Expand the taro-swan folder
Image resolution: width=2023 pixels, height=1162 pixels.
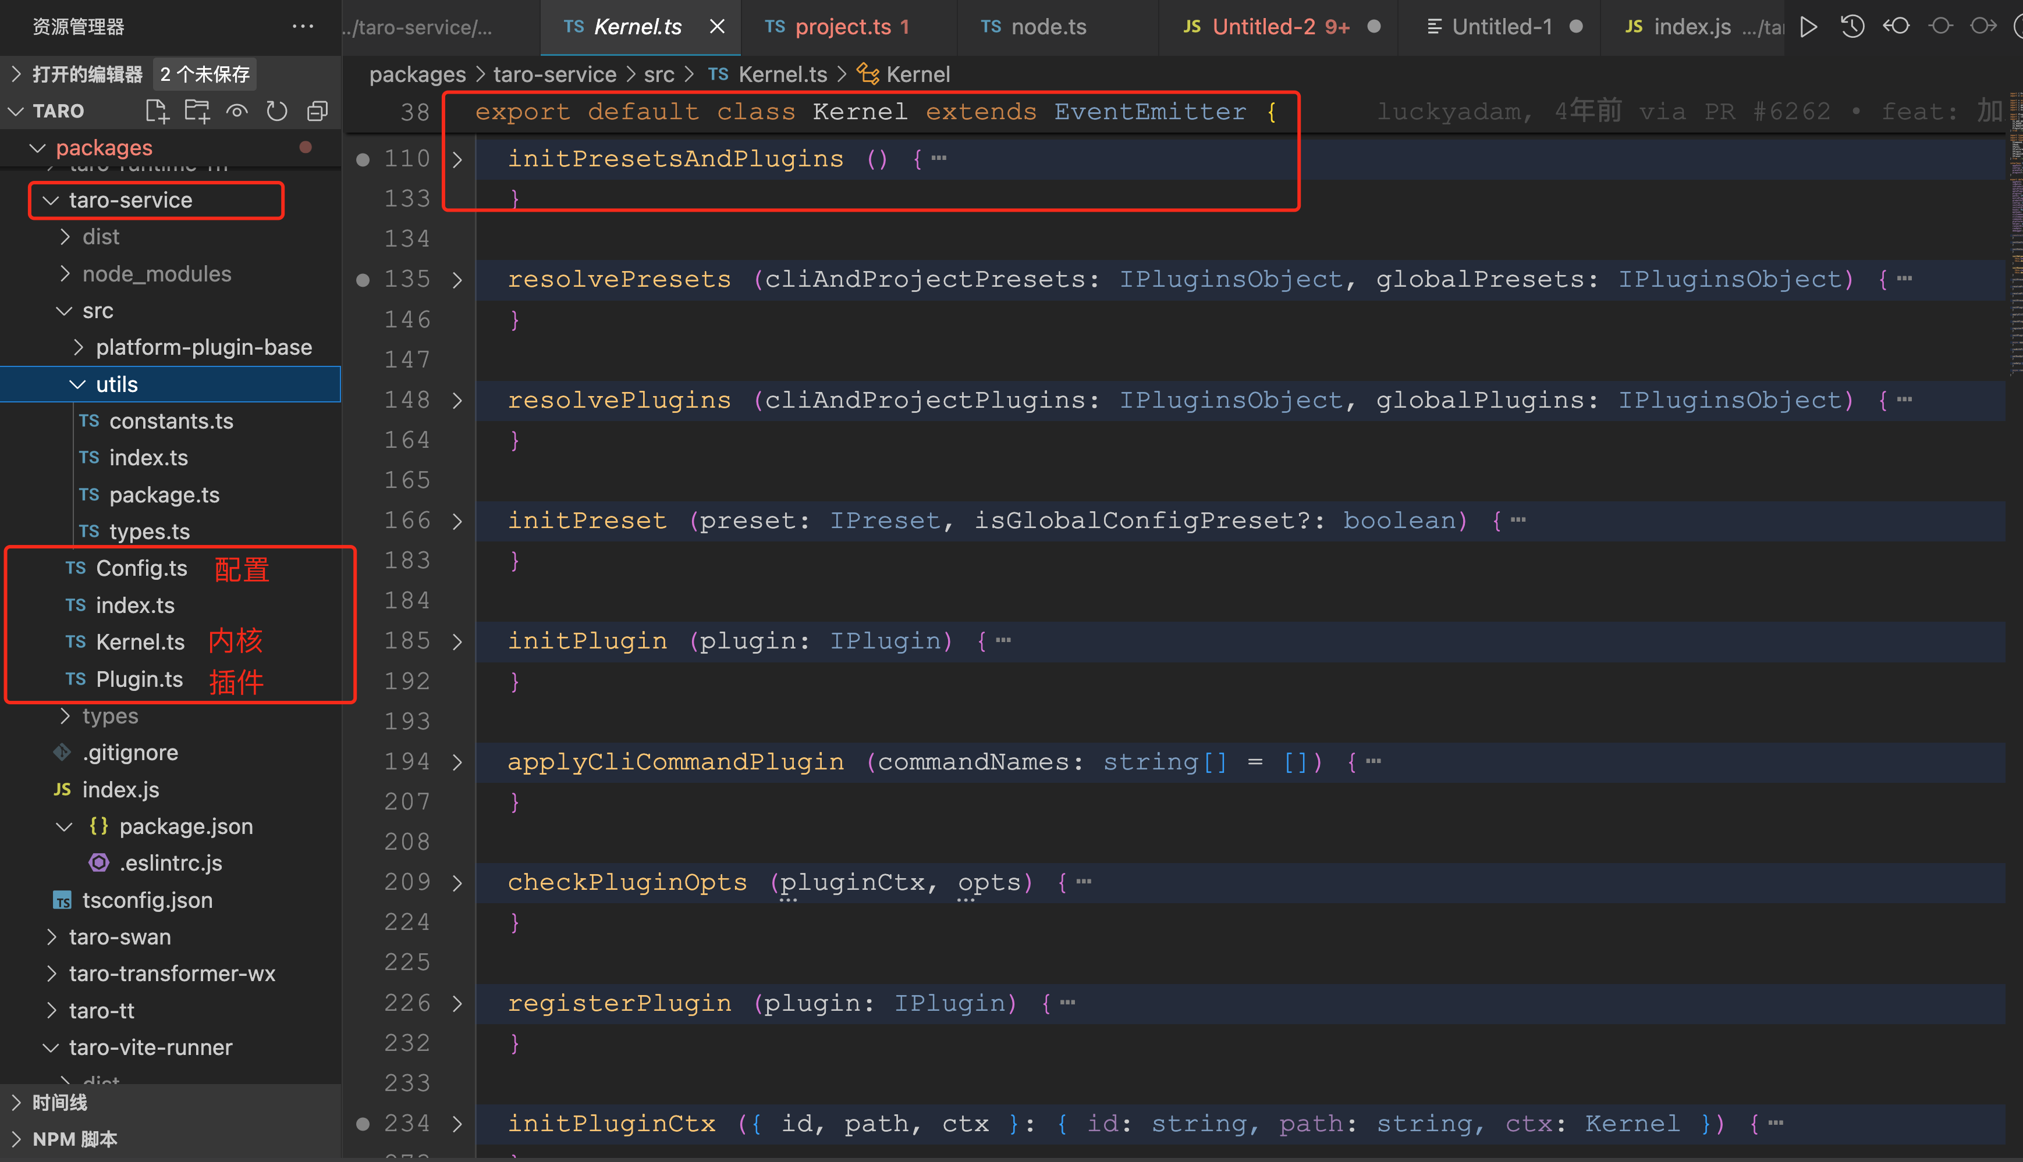coord(51,937)
